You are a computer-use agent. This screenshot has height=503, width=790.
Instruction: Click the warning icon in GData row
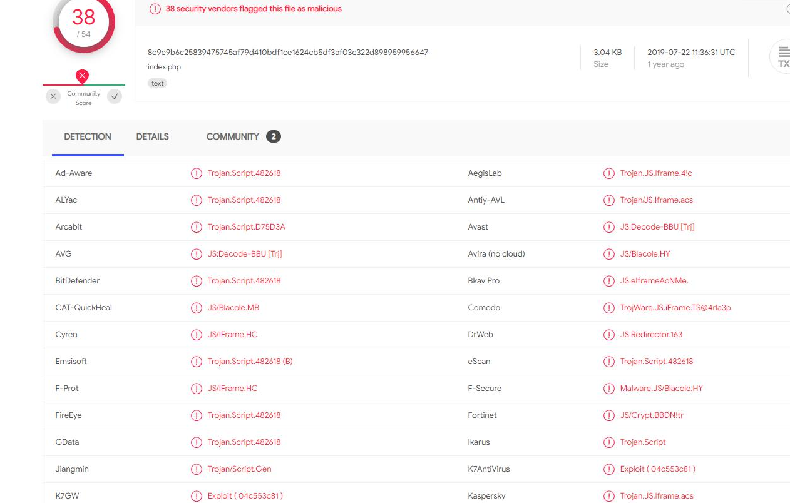[197, 442]
